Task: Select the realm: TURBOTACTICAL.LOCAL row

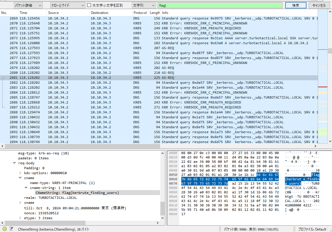Action: click(50, 198)
